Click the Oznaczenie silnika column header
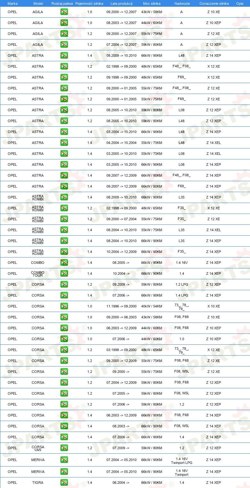This screenshot has width=250, height=488. pyautogui.click(x=214, y=3)
